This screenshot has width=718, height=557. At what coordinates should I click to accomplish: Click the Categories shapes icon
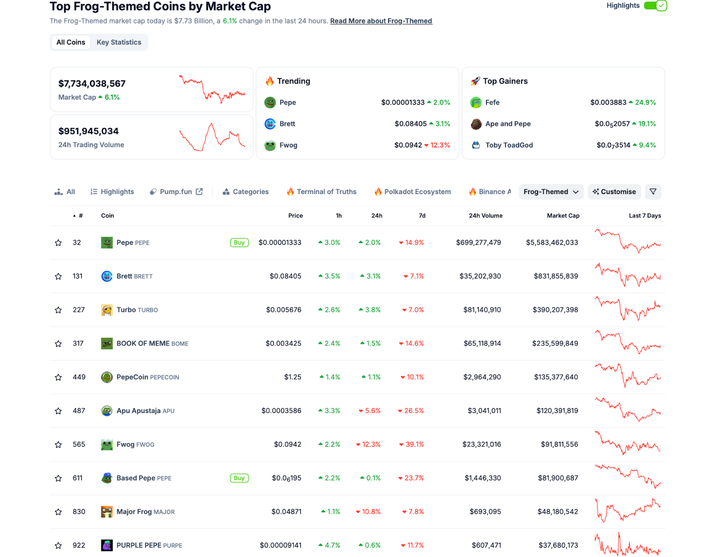point(226,192)
